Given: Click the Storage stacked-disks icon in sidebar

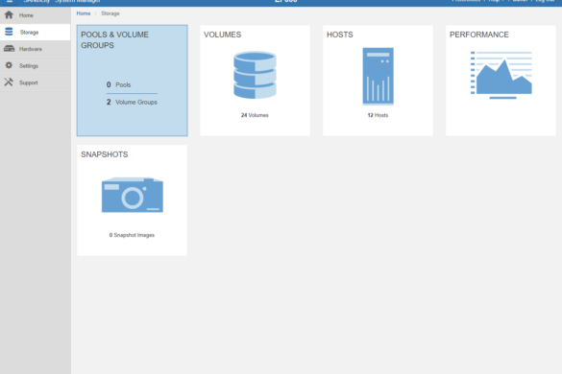Looking at the screenshot, I should click(9, 32).
